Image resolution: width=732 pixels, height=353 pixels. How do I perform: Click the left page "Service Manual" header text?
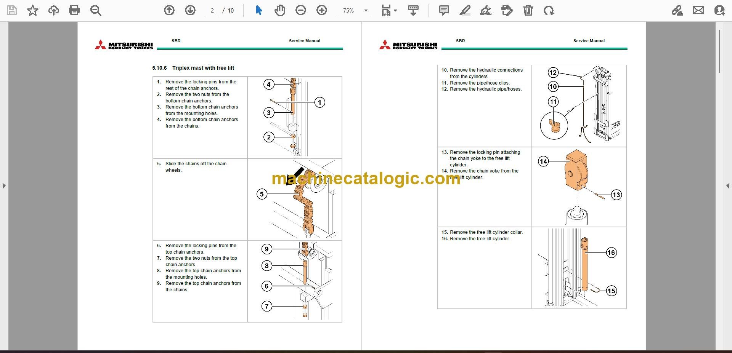click(305, 41)
